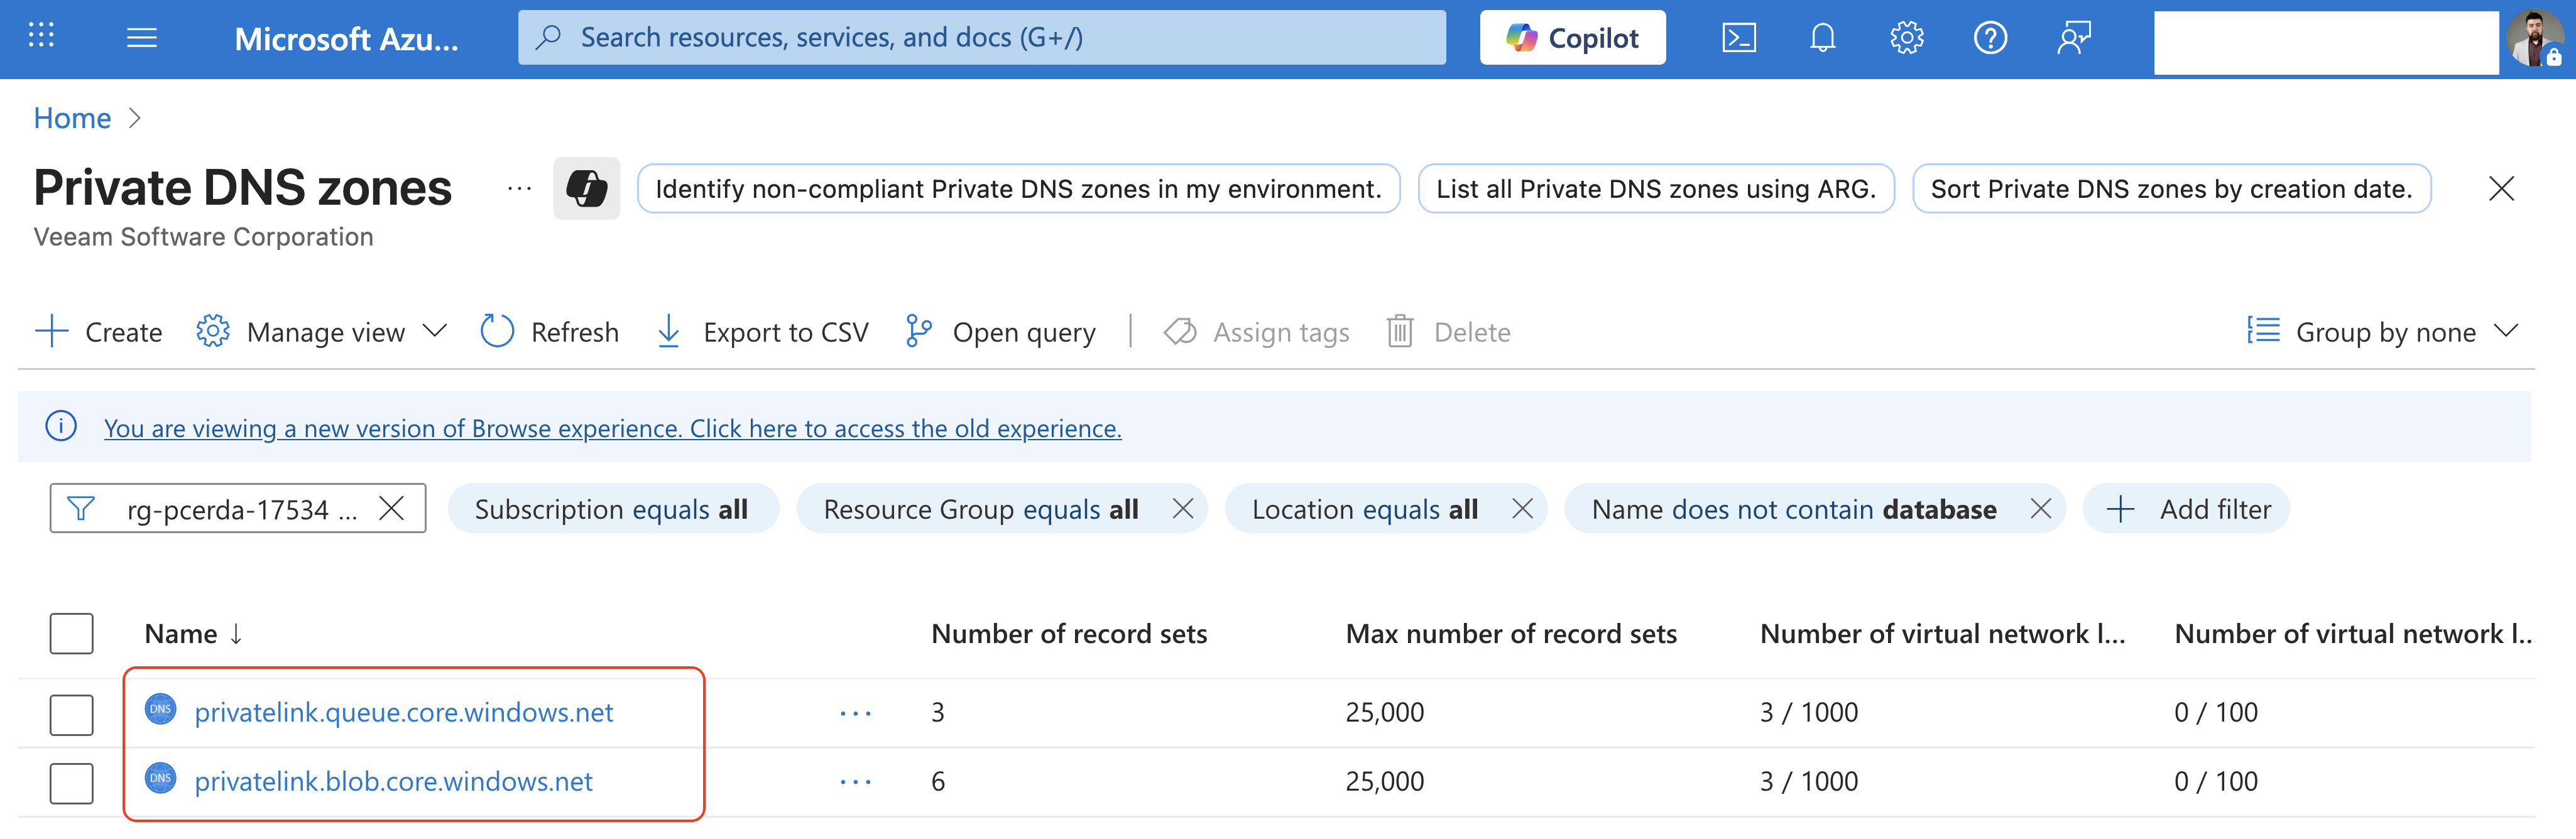Screen dimensions: 2576x839
Task: Open privatelink.queue.core.windows.net zone
Action: click(x=403, y=713)
